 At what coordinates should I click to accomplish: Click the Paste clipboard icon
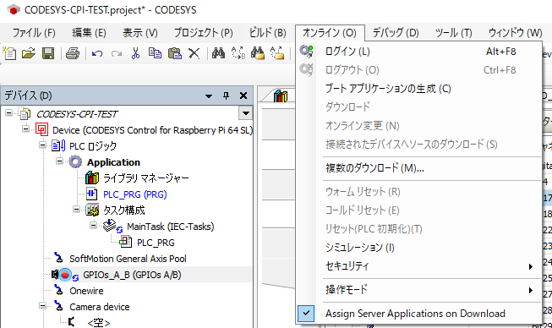click(175, 53)
